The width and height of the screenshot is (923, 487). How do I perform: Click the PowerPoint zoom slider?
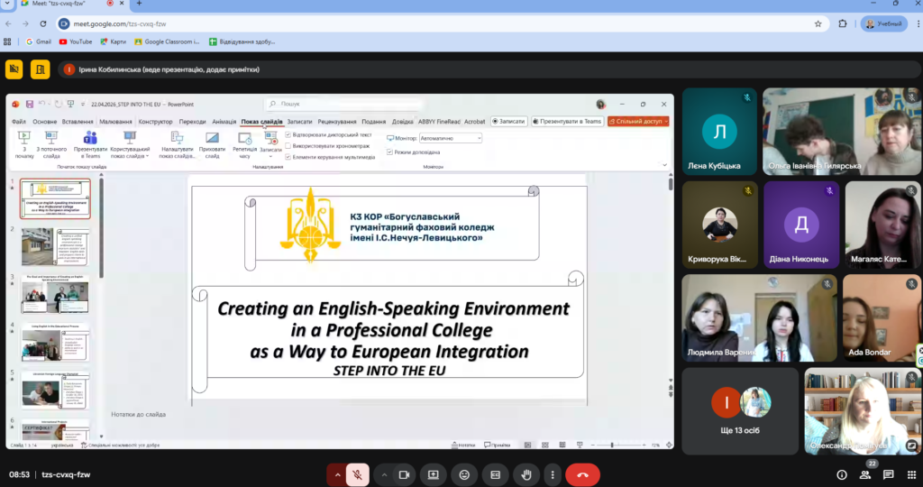pos(613,445)
